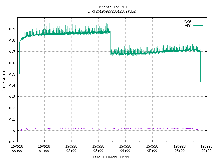Click the y-axis tick value 0.2
Image resolution: width=213 pixels, height=160 pixels.
pyautogui.click(x=12, y=108)
